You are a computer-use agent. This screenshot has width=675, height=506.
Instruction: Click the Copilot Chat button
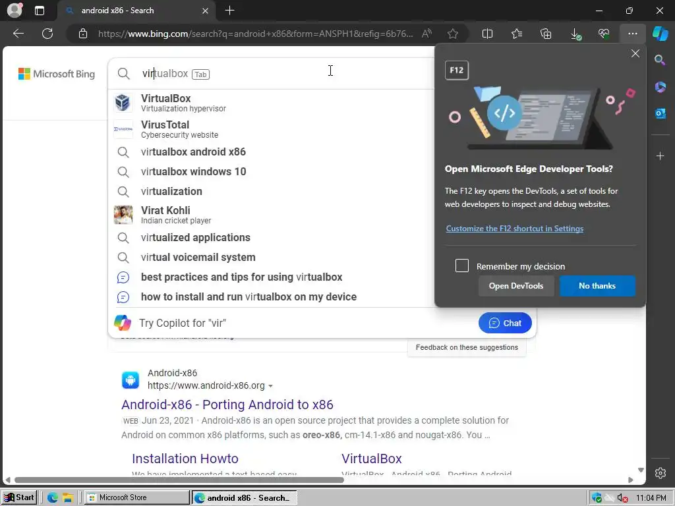click(505, 323)
